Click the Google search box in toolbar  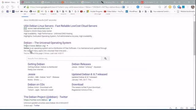coord(151,7)
